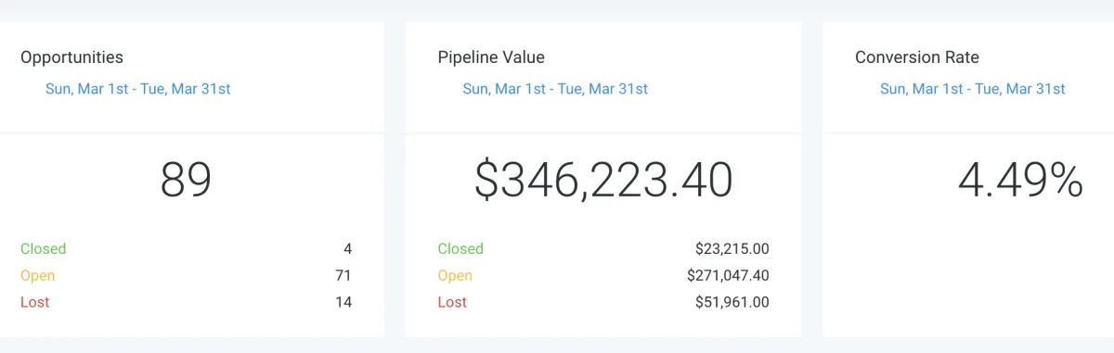Screen dimensions: 1114x353
Task: Click the open opportunities count 71
Action: tap(343, 275)
